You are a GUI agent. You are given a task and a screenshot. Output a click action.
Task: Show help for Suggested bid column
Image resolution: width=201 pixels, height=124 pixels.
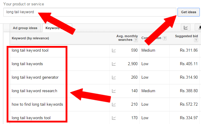tap(196, 40)
